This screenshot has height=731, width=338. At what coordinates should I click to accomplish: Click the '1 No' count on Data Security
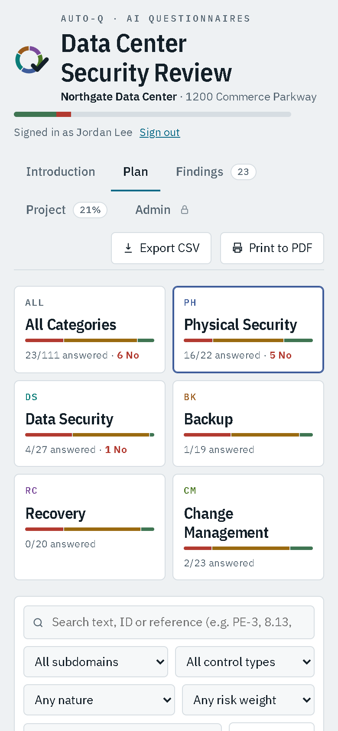point(116,450)
